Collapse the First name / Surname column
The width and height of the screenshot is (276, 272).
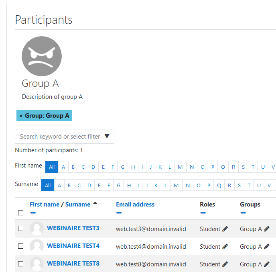[x=33, y=213]
